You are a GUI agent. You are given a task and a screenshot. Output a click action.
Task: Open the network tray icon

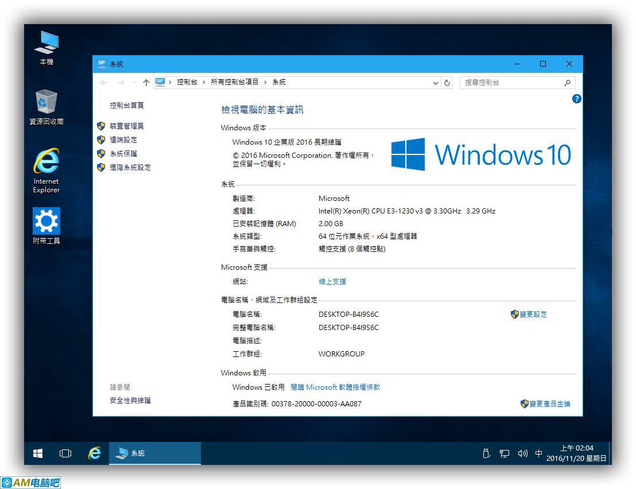(x=504, y=453)
